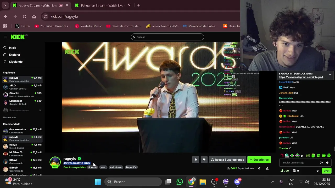Switch to Pehuamar Stream browser tab
The image size is (335, 188).
coord(102,5)
